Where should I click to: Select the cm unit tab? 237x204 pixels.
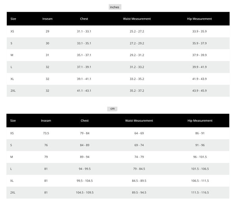pyautogui.click(x=112, y=109)
